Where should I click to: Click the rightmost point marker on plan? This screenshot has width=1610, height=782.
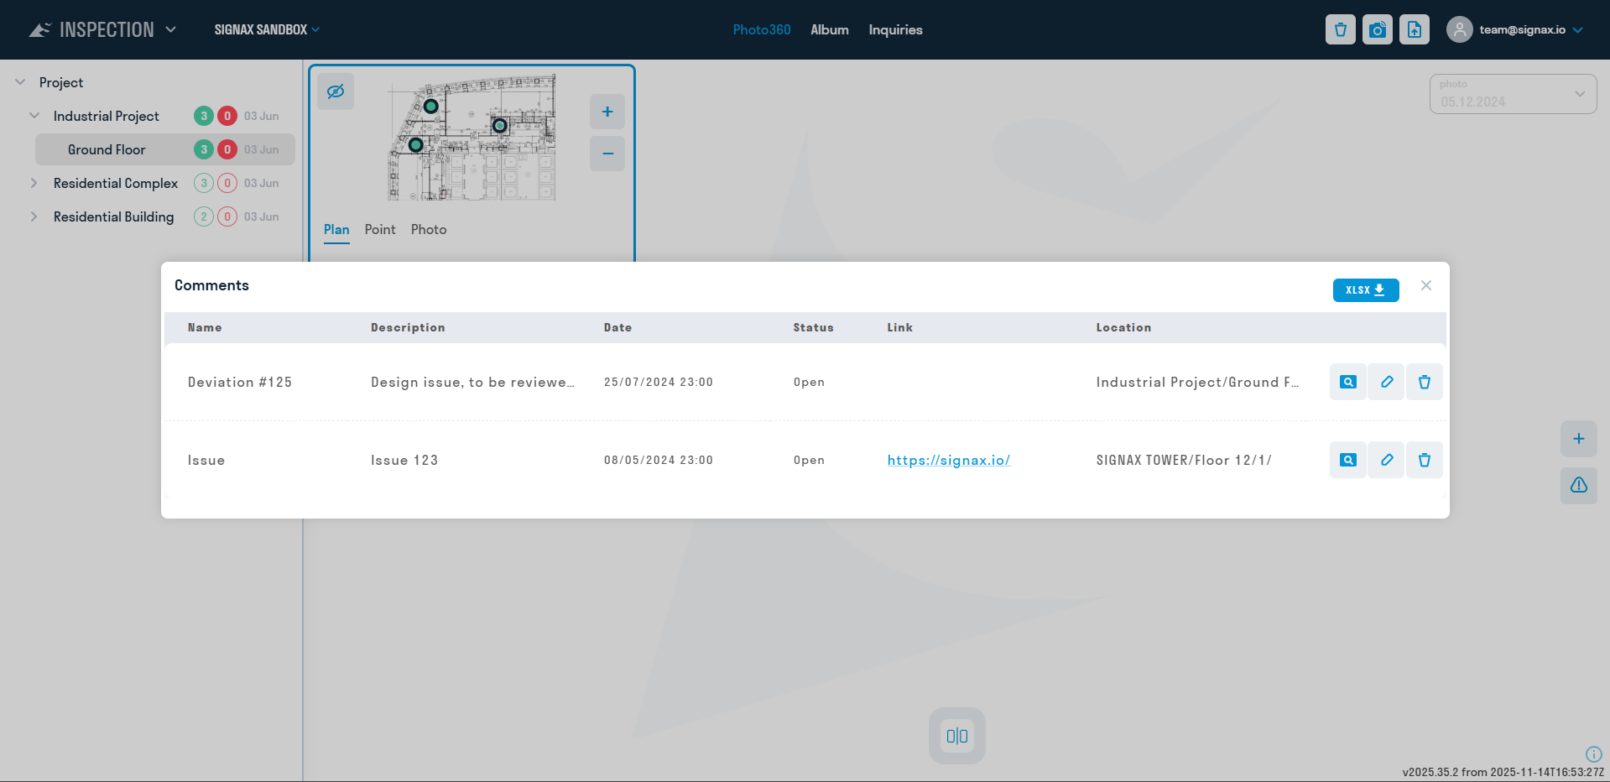[x=499, y=126]
